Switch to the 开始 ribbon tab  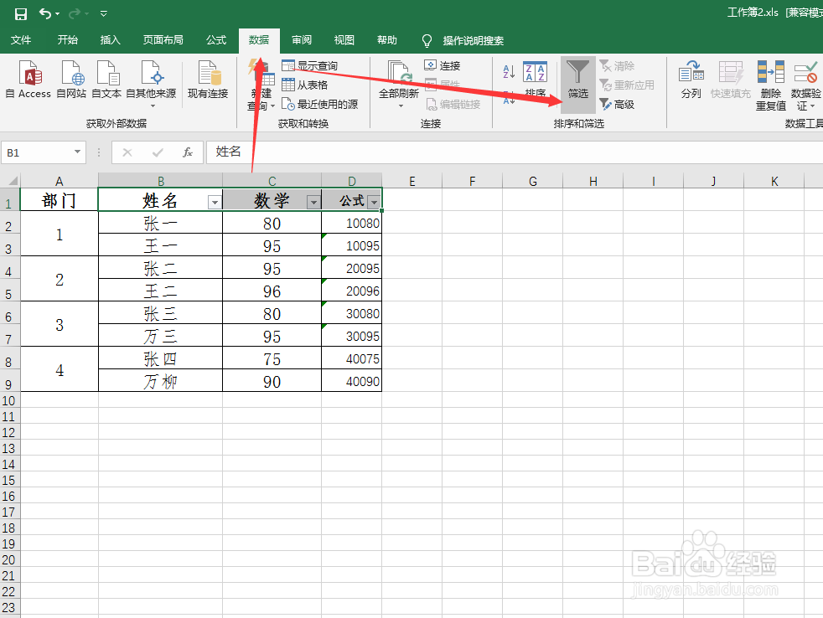pyautogui.click(x=68, y=40)
